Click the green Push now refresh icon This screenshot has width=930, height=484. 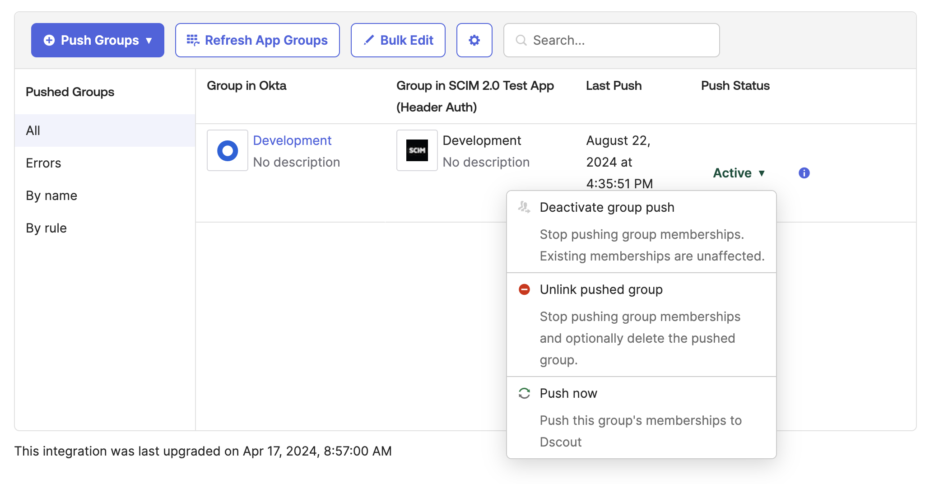(524, 393)
